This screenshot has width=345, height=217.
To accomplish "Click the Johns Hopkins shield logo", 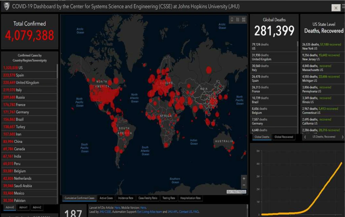I will tap(7, 6).
